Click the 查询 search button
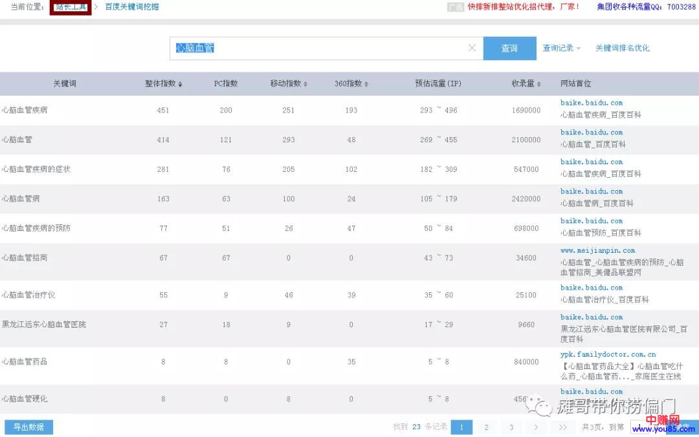This screenshot has height=437, width=699. [x=509, y=48]
